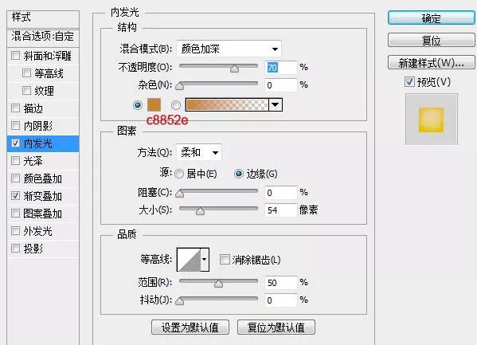Select the 居中(E) source radio
Image resolution: width=477 pixels, height=345 pixels.
click(x=179, y=174)
